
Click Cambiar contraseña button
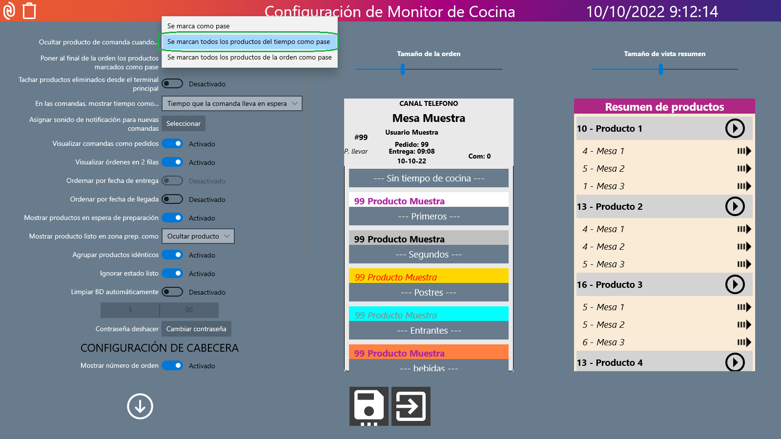coord(196,329)
